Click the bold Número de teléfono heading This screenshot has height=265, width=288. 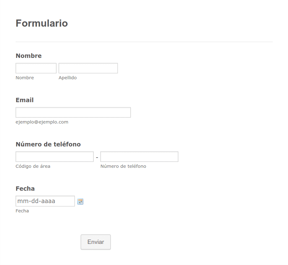(48, 144)
